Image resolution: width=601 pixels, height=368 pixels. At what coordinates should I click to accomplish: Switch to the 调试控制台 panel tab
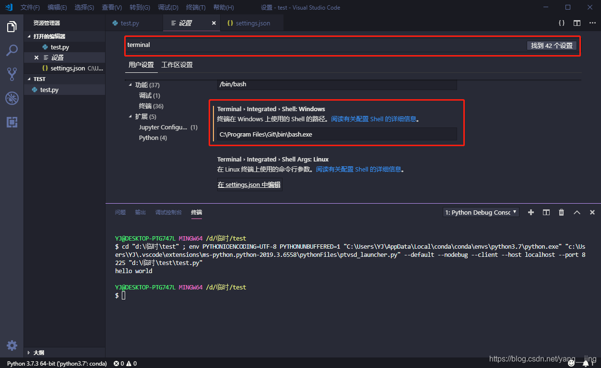point(168,212)
